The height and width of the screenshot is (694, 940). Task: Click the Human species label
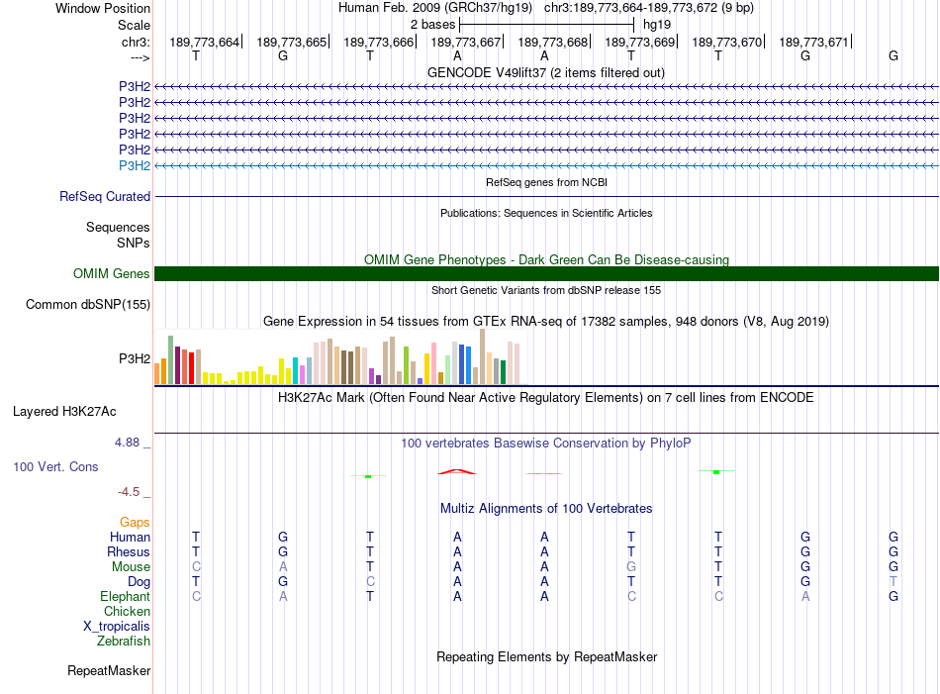point(130,537)
